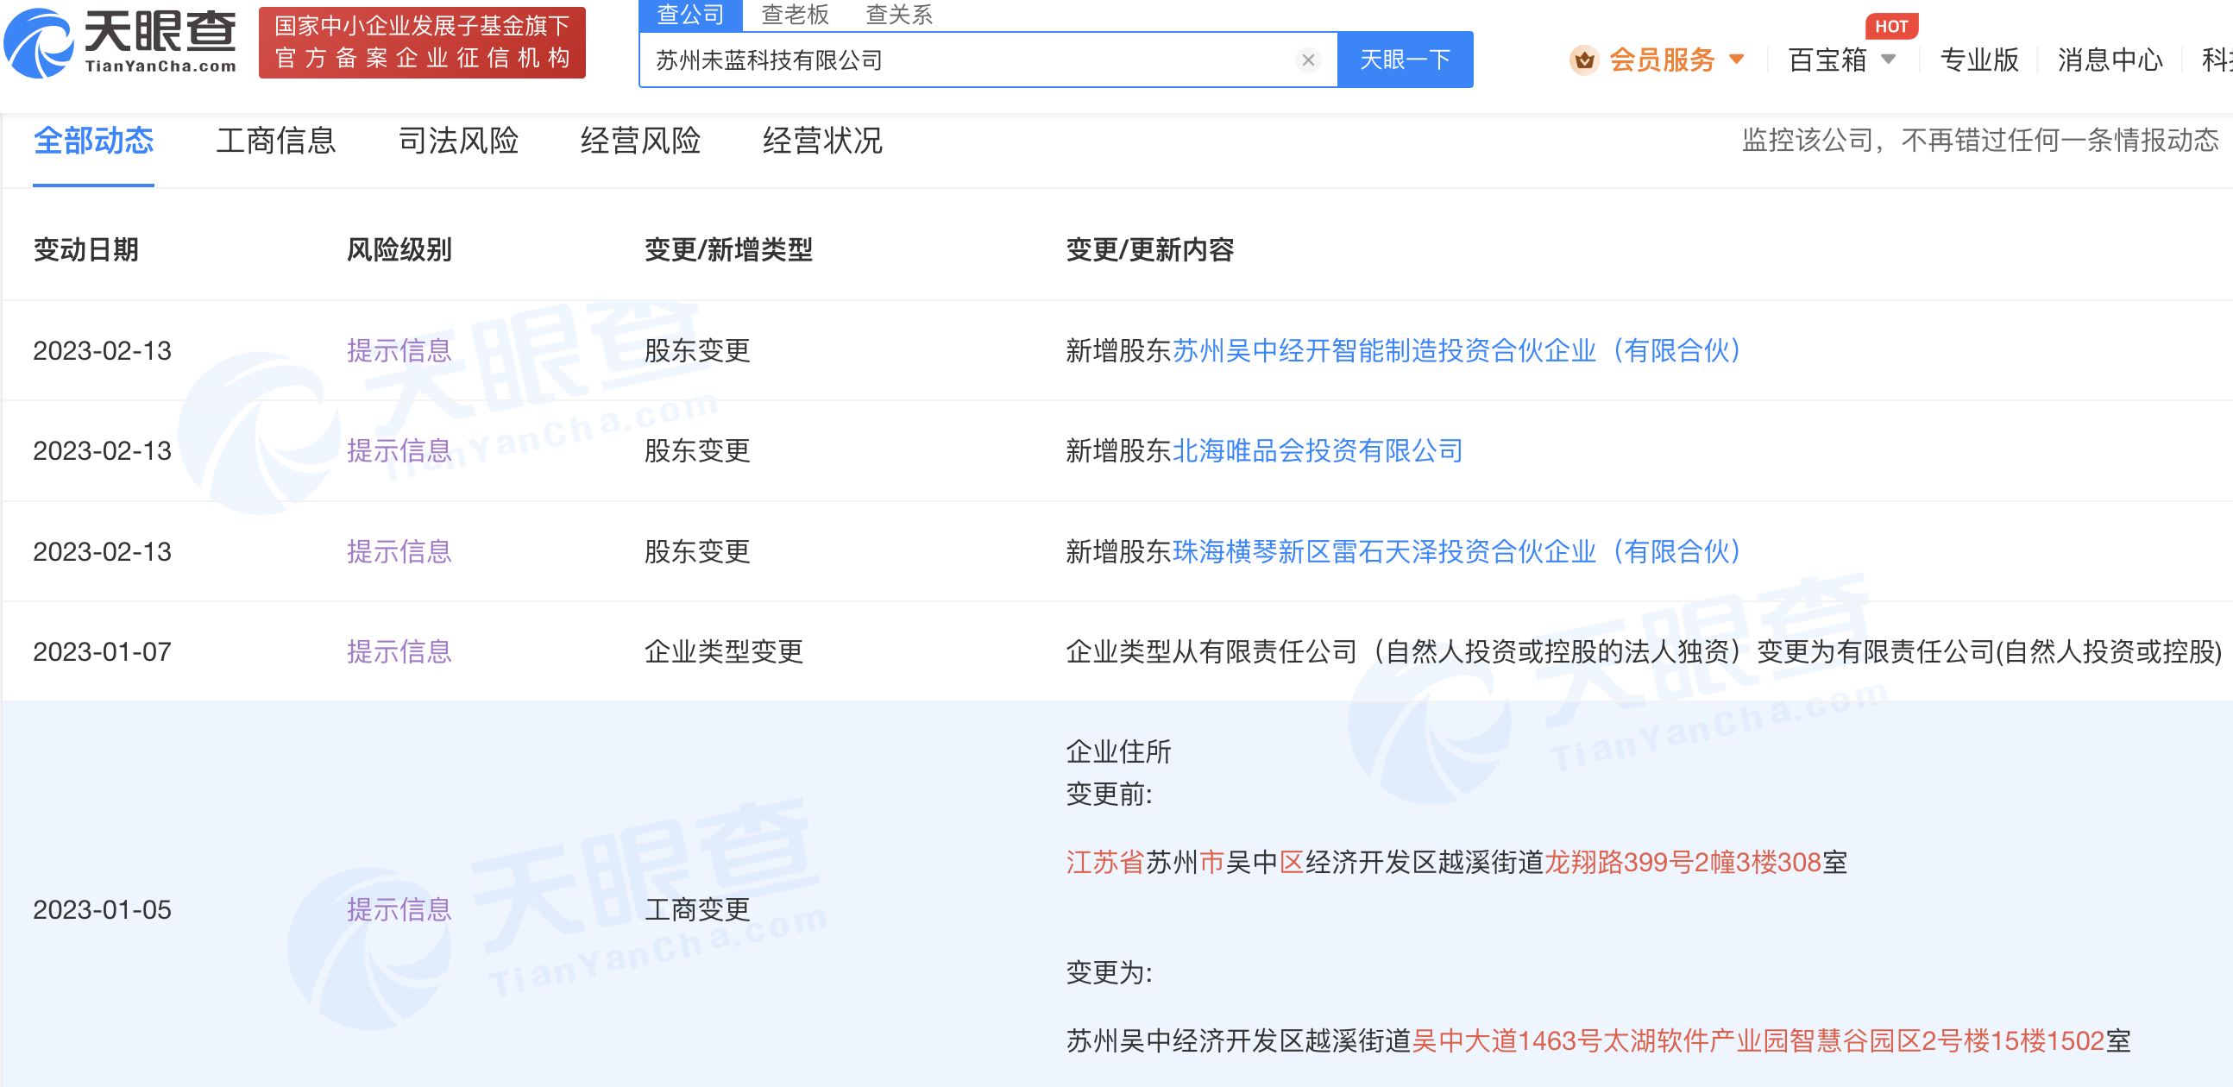
Task: Click the HOT badge above 百宝箱
Action: coord(1890,26)
